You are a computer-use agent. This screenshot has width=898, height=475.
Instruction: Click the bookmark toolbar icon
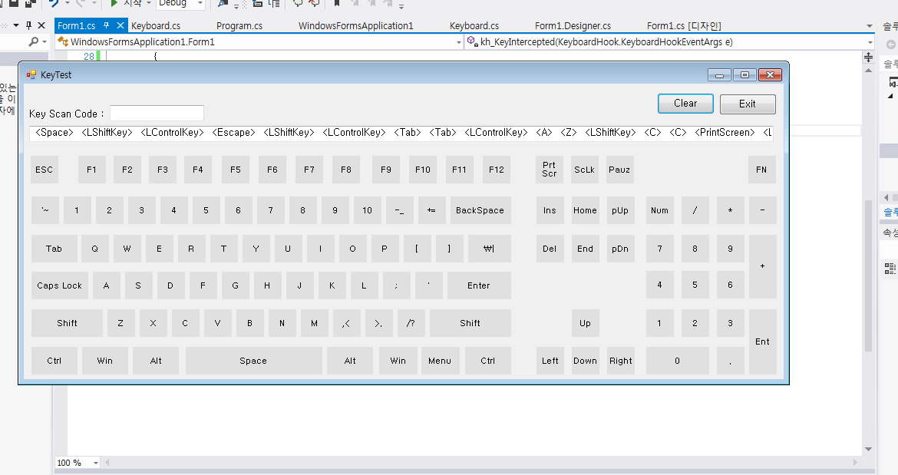(x=337, y=3)
